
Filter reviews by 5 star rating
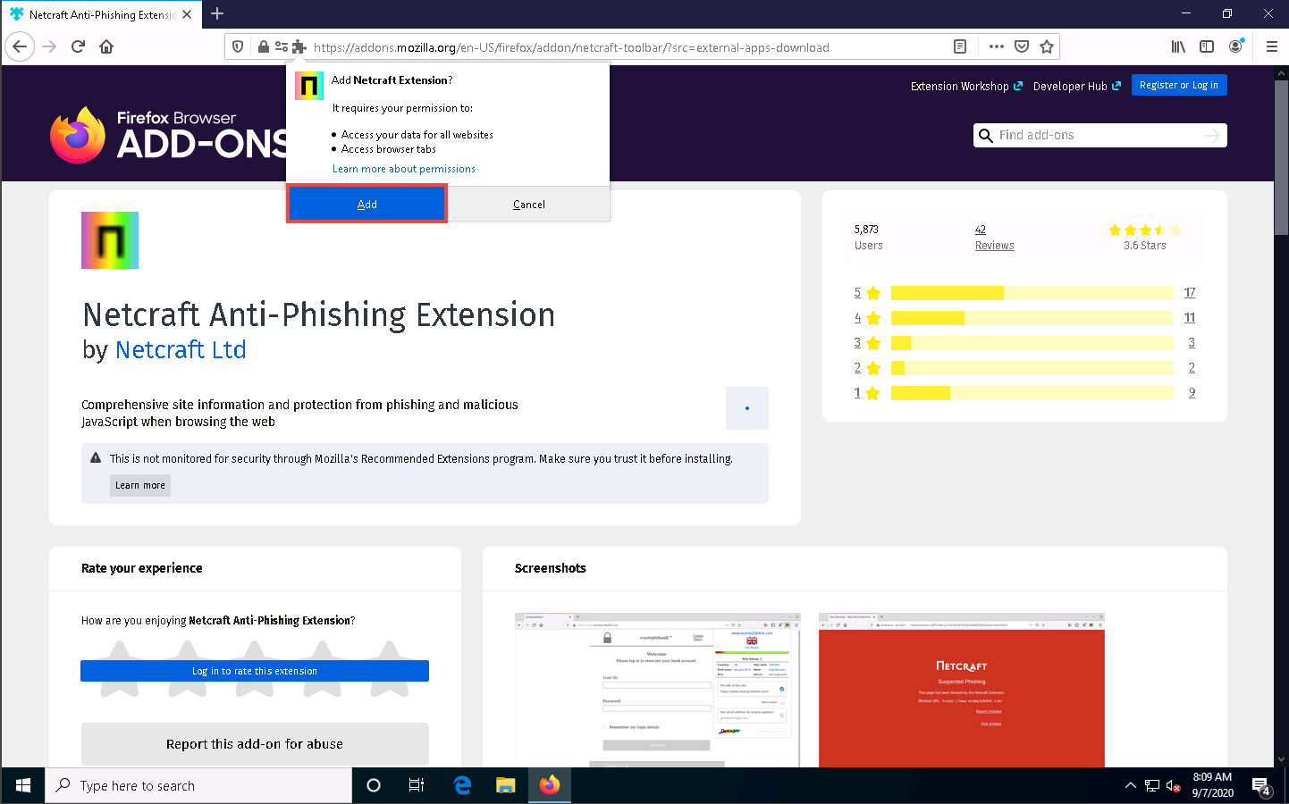click(867, 293)
